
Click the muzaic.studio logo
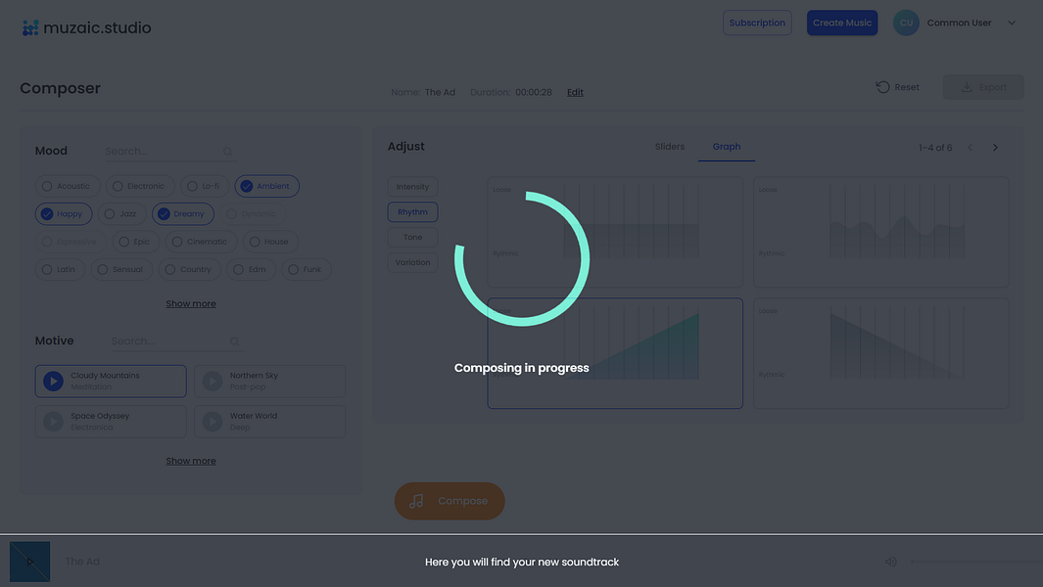tap(86, 28)
